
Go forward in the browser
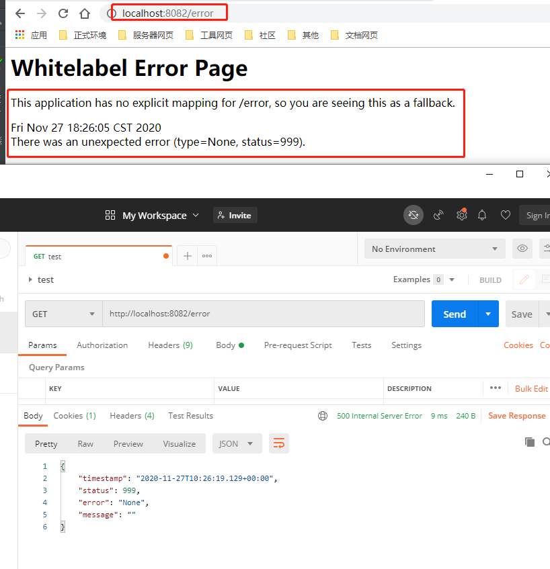[42, 14]
